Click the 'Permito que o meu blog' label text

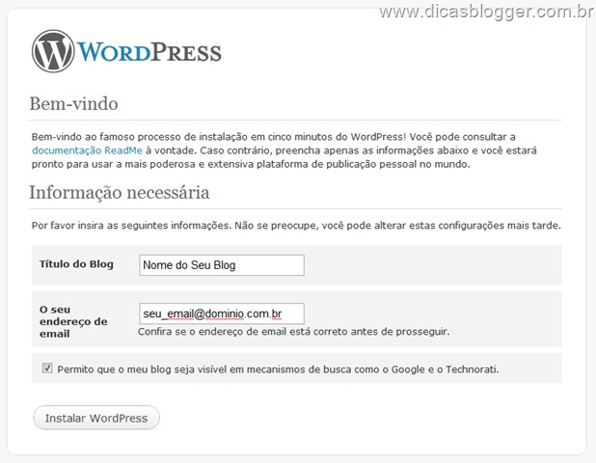(278, 369)
